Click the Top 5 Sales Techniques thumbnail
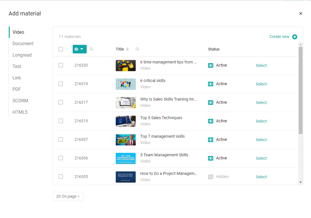Image resolution: width=311 pixels, height=218 pixels. [126, 121]
